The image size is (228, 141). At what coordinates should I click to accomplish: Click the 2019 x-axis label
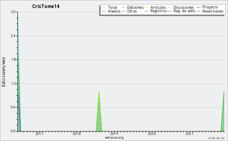point(114,133)
